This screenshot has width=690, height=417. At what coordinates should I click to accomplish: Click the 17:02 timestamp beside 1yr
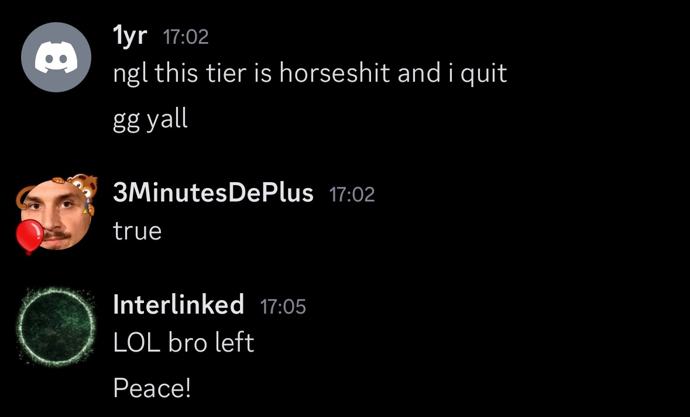click(x=186, y=38)
